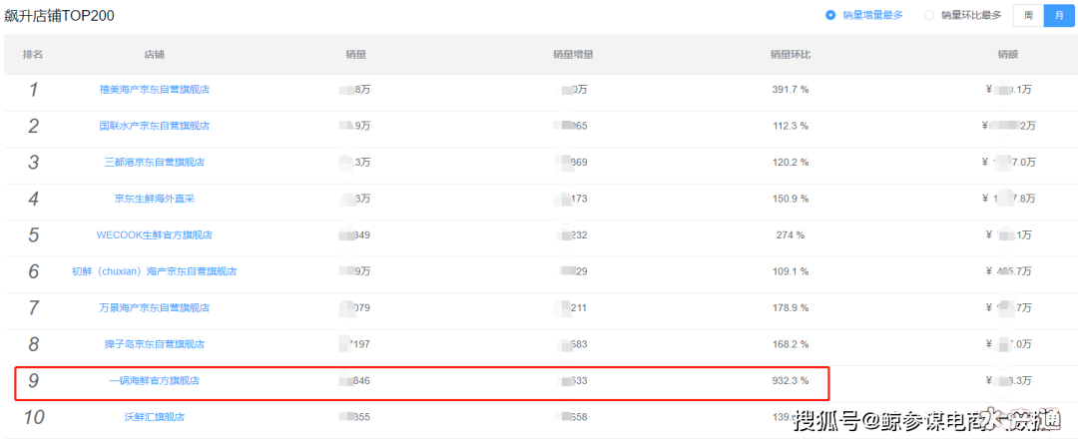Open 禧美海产京东自营旗舰店 store link
This screenshot has width=1078, height=444.
154,90
